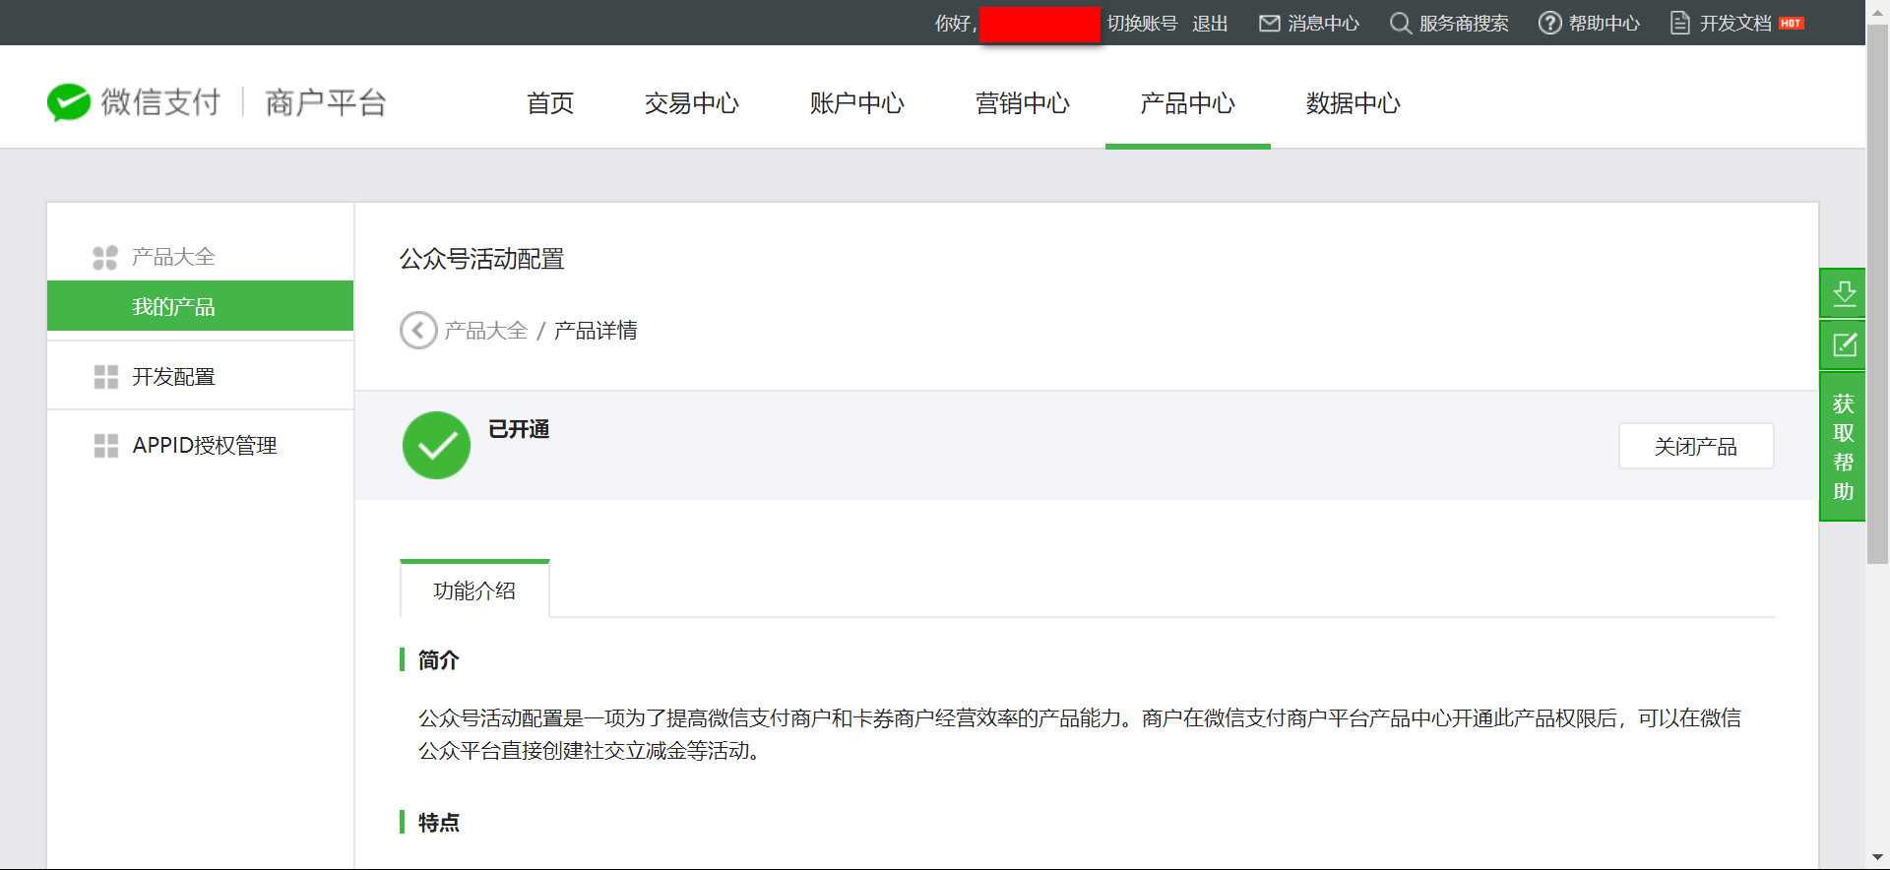Image resolution: width=1890 pixels, height=870 pixels.
Task: Click the 产品详情 breadcrumb text
Action: (596, 330)
